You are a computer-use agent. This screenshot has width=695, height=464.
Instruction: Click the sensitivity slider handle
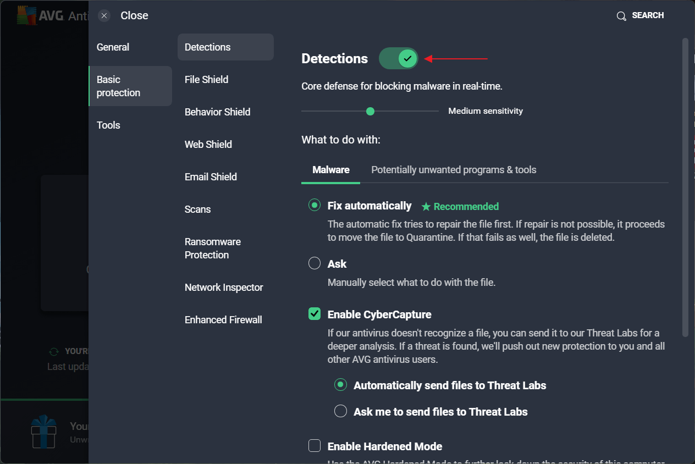click(x=370, y=111)
